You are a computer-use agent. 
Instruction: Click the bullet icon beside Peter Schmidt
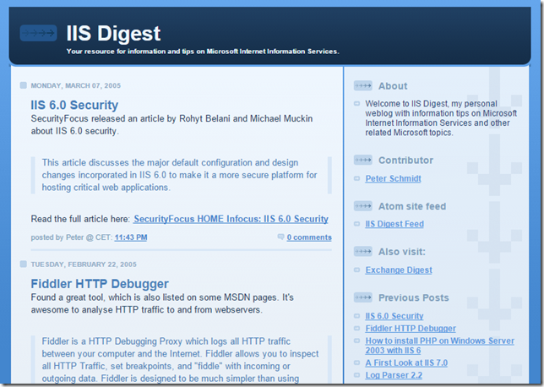coord(356,178)
